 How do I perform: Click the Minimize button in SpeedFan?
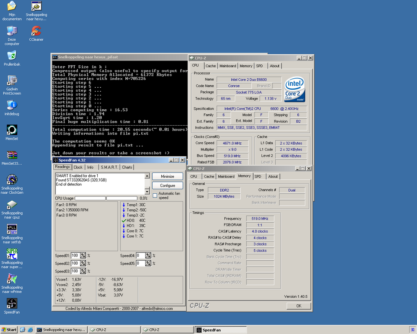coord(167,176)
